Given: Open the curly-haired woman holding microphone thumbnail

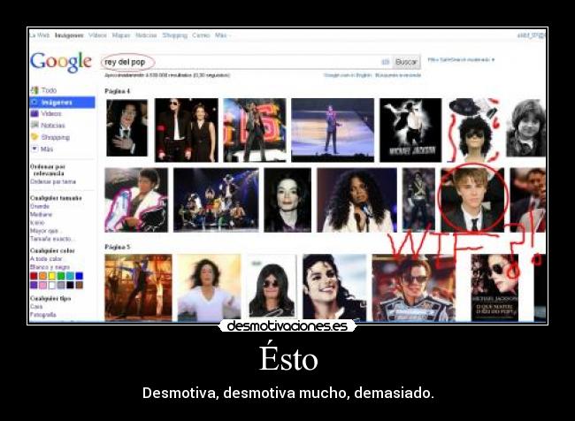Looking at the screenshot, I should [356, 200].
